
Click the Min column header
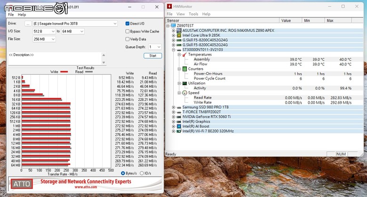[x=313, y=21]
